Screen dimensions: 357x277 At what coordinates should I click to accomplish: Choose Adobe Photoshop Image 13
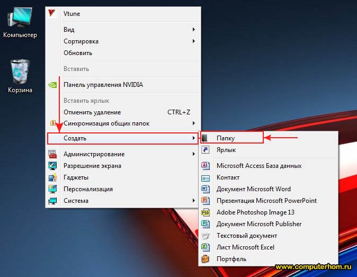268,212
